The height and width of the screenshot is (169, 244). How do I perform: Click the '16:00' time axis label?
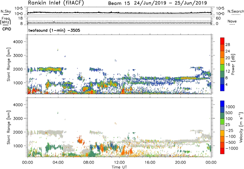[150, 163]
